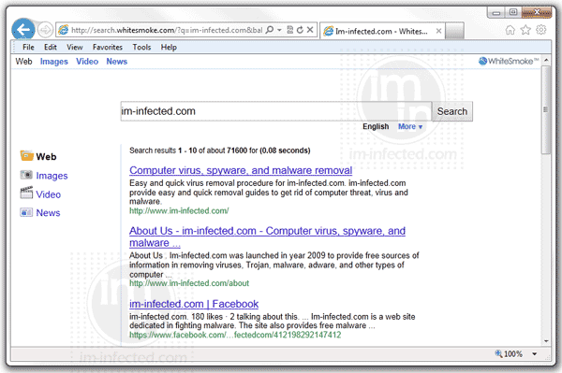Go back with the blue back arrow
Viewport: 562px width, 373px height.
(22, 30)
